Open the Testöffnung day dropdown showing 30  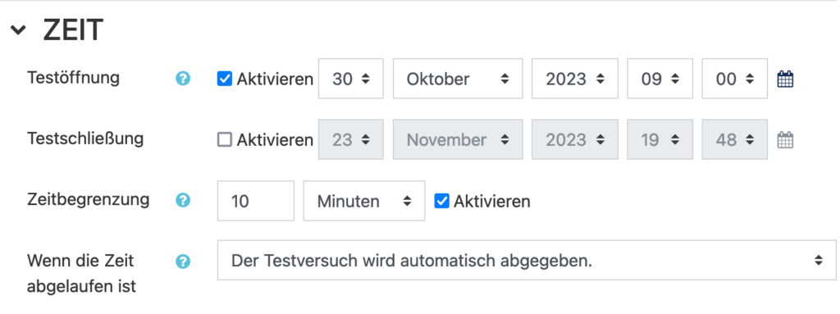(351, 79)
